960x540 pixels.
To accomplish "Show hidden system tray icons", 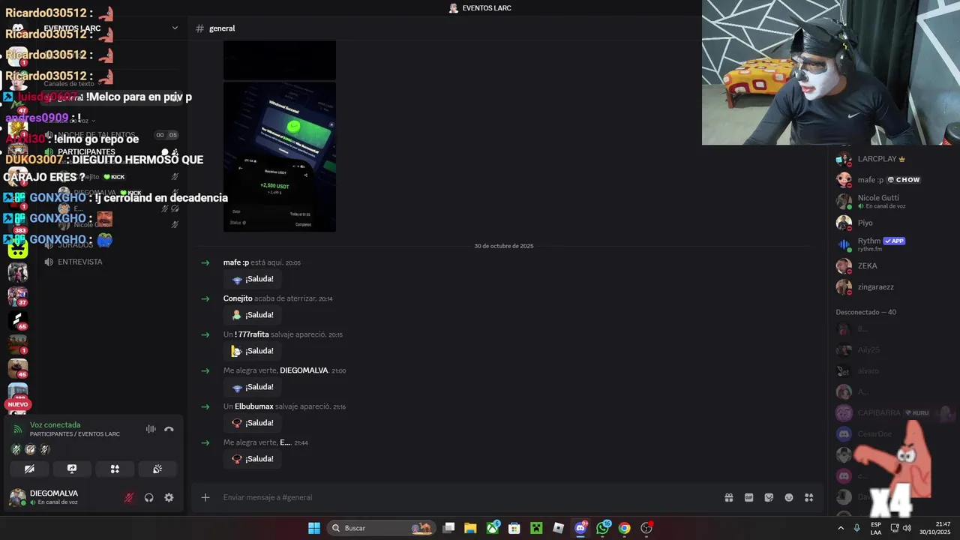I will click(841, 528).
